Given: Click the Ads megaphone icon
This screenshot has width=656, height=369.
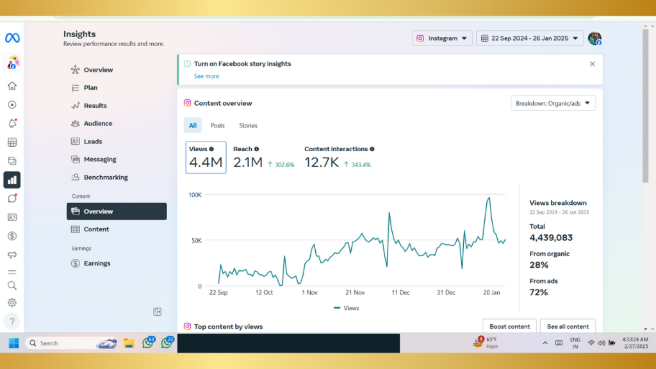Looking at the screenshot, I should click(x=12, y=254).
